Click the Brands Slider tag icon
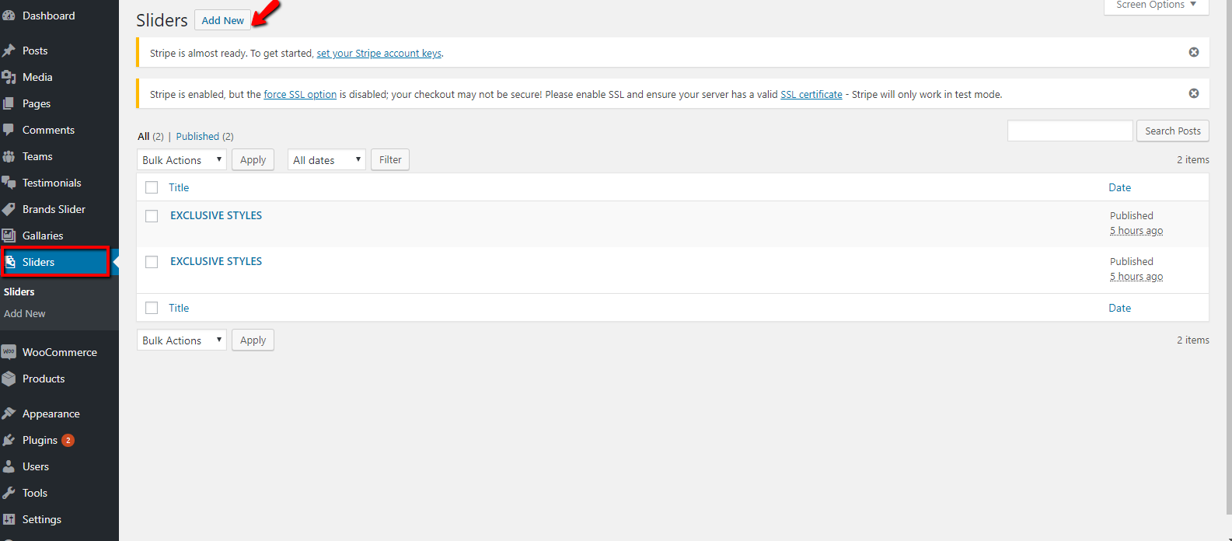 click(x=9, y=209)
